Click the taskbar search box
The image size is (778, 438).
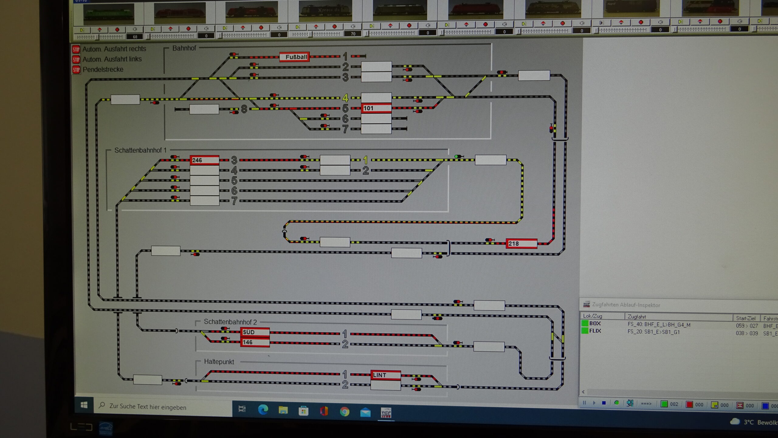(163, 407)
